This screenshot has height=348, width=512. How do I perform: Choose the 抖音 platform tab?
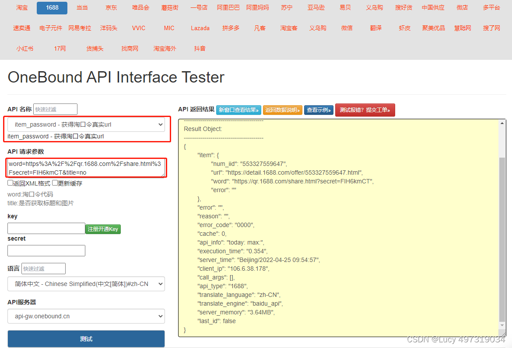tap(200, 48)
